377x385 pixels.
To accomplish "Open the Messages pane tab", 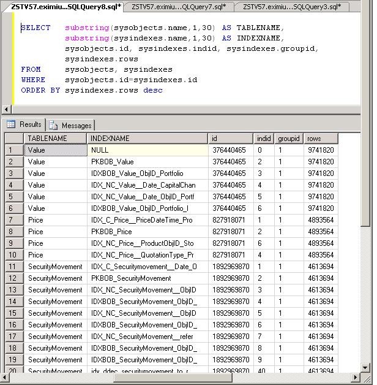I will pos(70,125).
